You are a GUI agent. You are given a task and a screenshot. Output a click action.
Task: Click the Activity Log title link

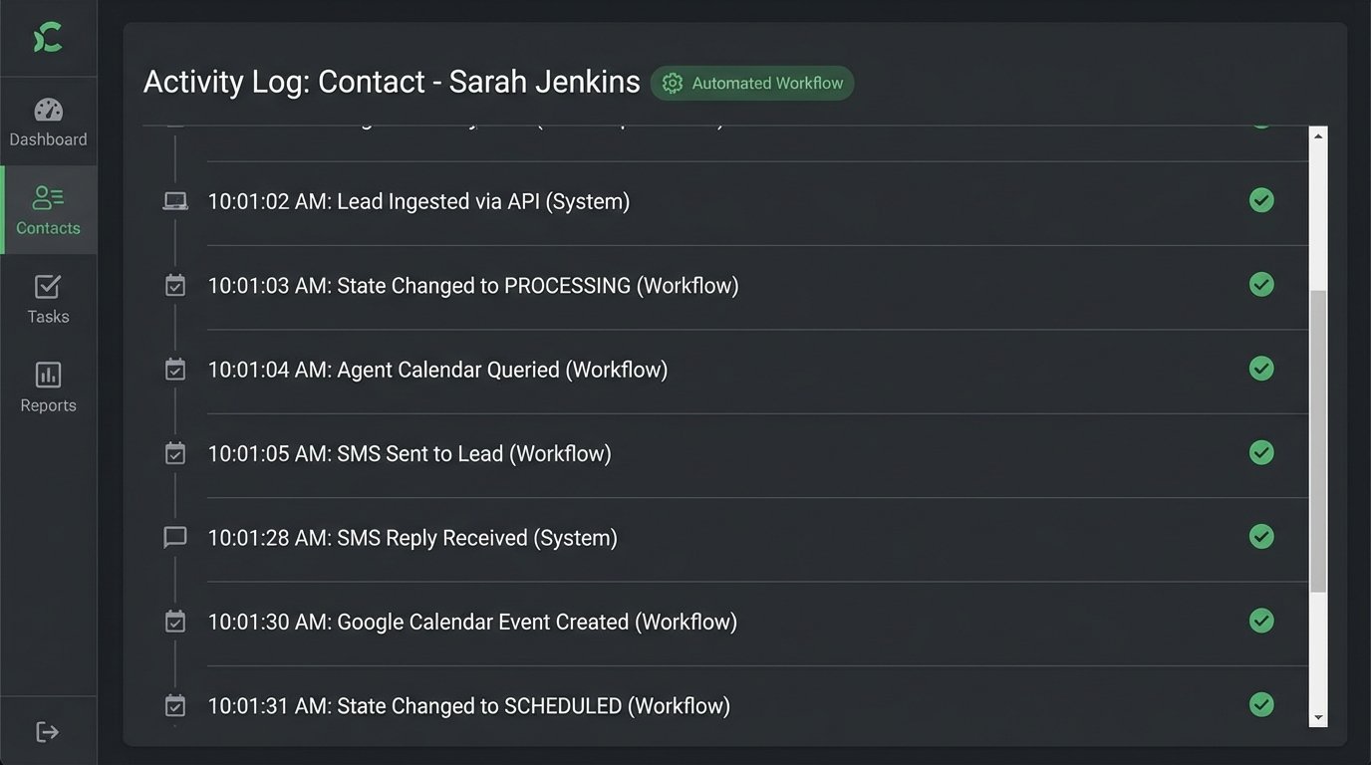pyautogui.click(x=392, y=81)
